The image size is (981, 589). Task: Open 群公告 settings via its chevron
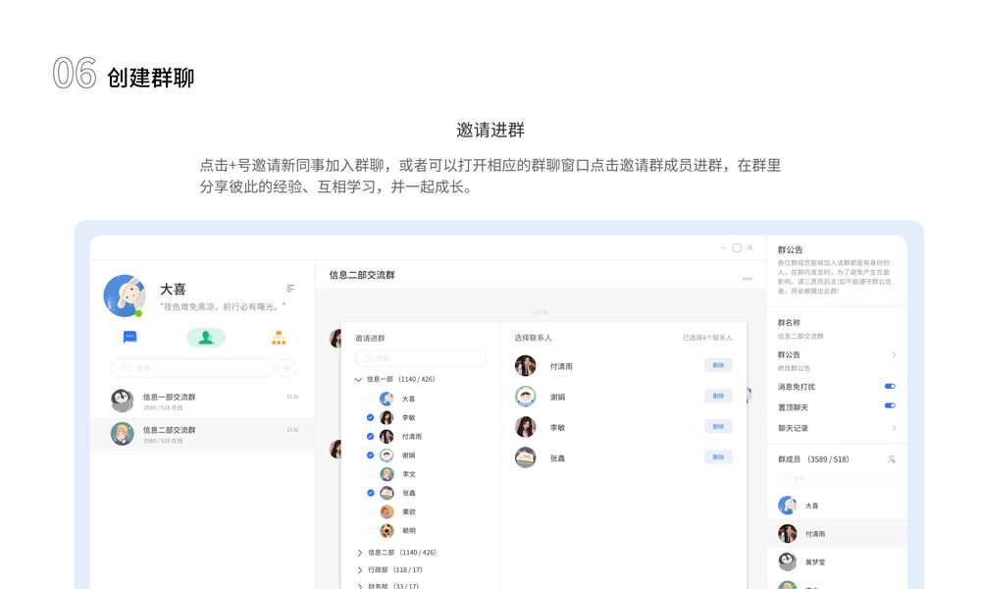(x=894, y=355)
